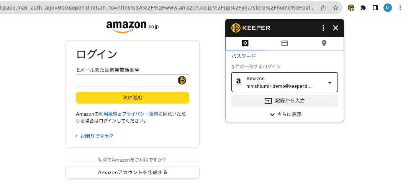Image resolution: width=408 pixels, height=188 pixels.
Task: Open Chrome extensions puzzle icon
Action: [x=363, y=8]
